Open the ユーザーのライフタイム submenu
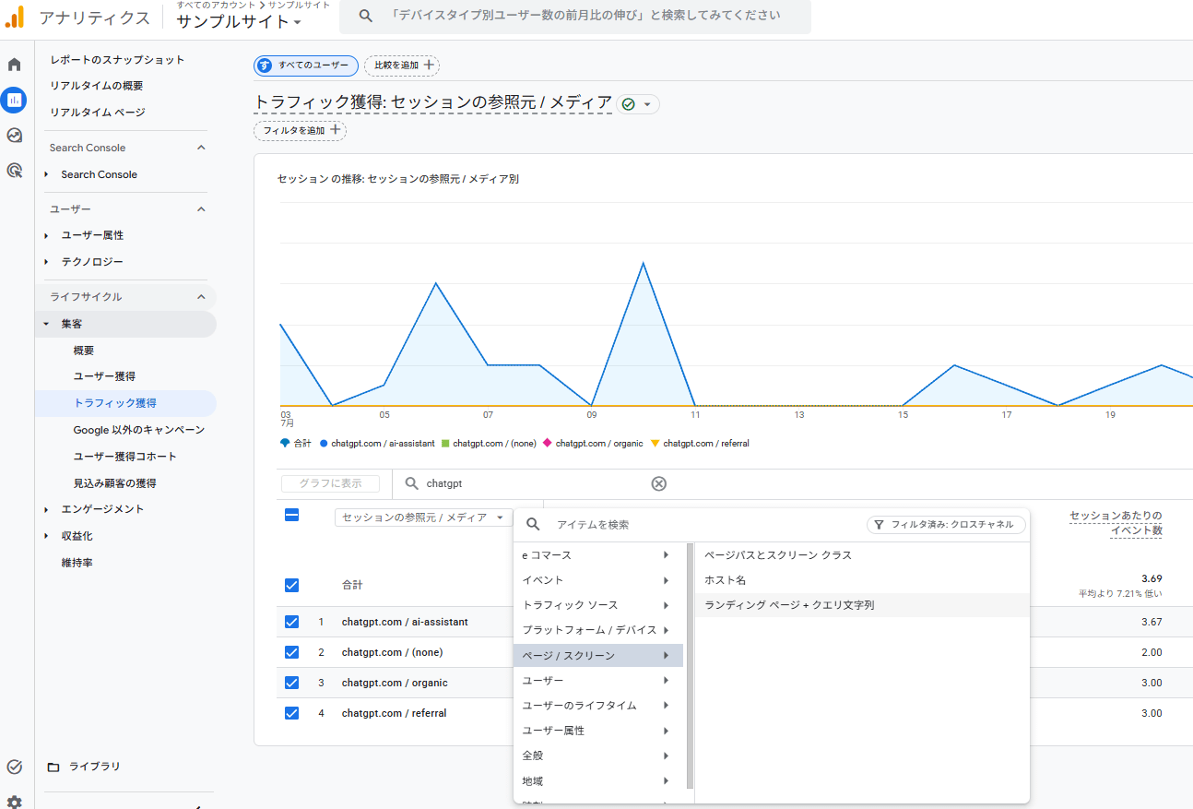This screenshot has width=1193, height=809. (x=597, y=706)
